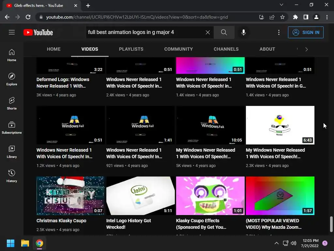The width and height of the screenshot is (334, 251).
Task: Switch to the COMMUNITY tab
Action: [178, 49]
